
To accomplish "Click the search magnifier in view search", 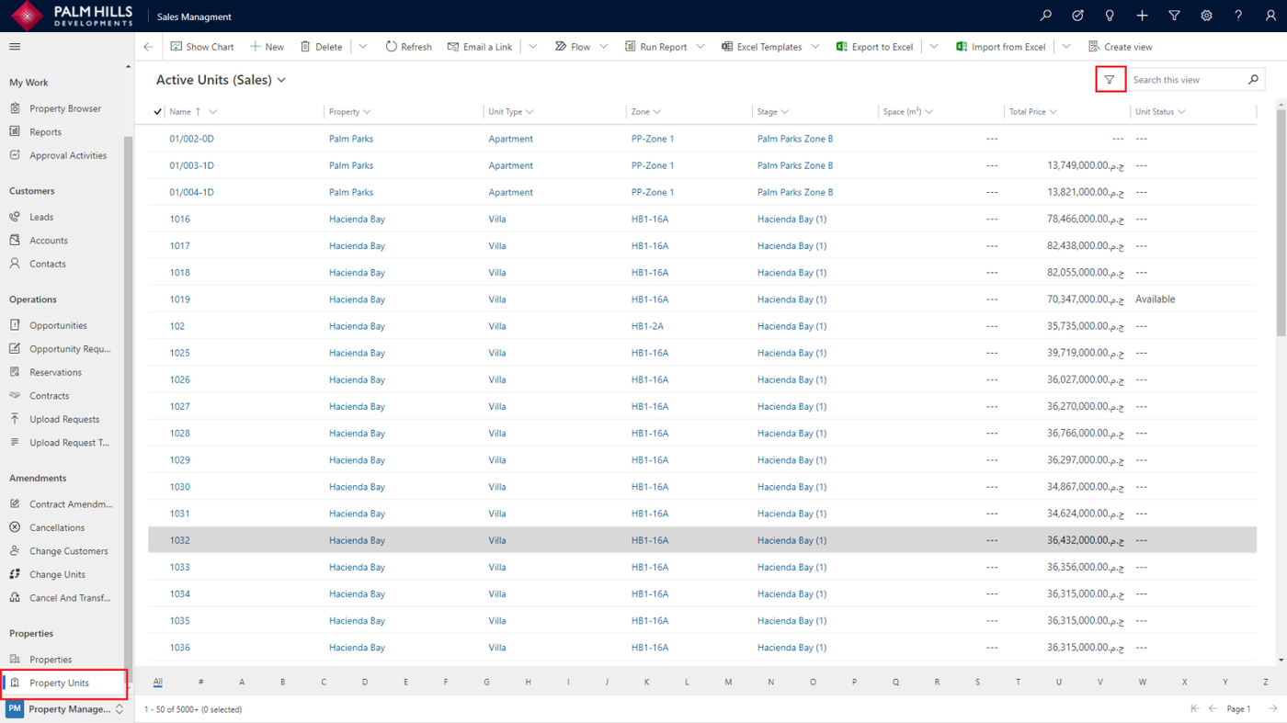I will pyautogui.click(x=1253, y=80).
